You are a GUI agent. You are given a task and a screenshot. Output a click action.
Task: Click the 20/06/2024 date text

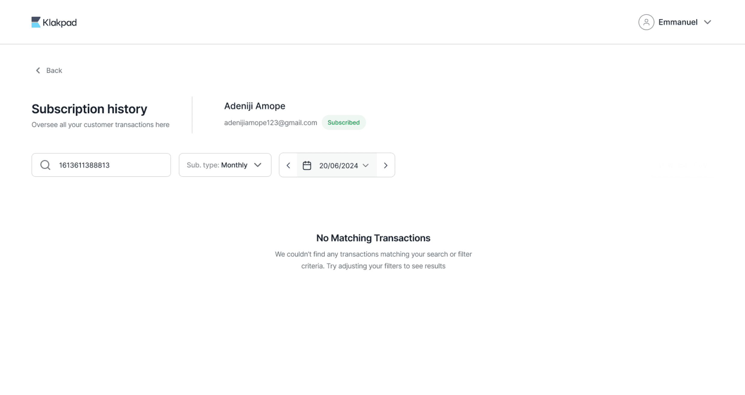[x=338, y=166]
